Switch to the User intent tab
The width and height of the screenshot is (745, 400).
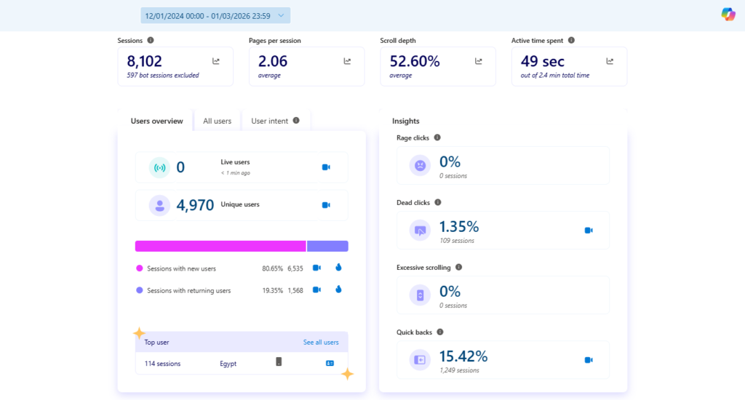(269, 121)
